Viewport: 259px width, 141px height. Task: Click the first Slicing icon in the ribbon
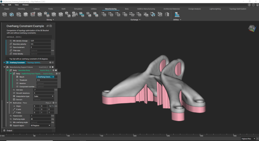coord(5,14)
